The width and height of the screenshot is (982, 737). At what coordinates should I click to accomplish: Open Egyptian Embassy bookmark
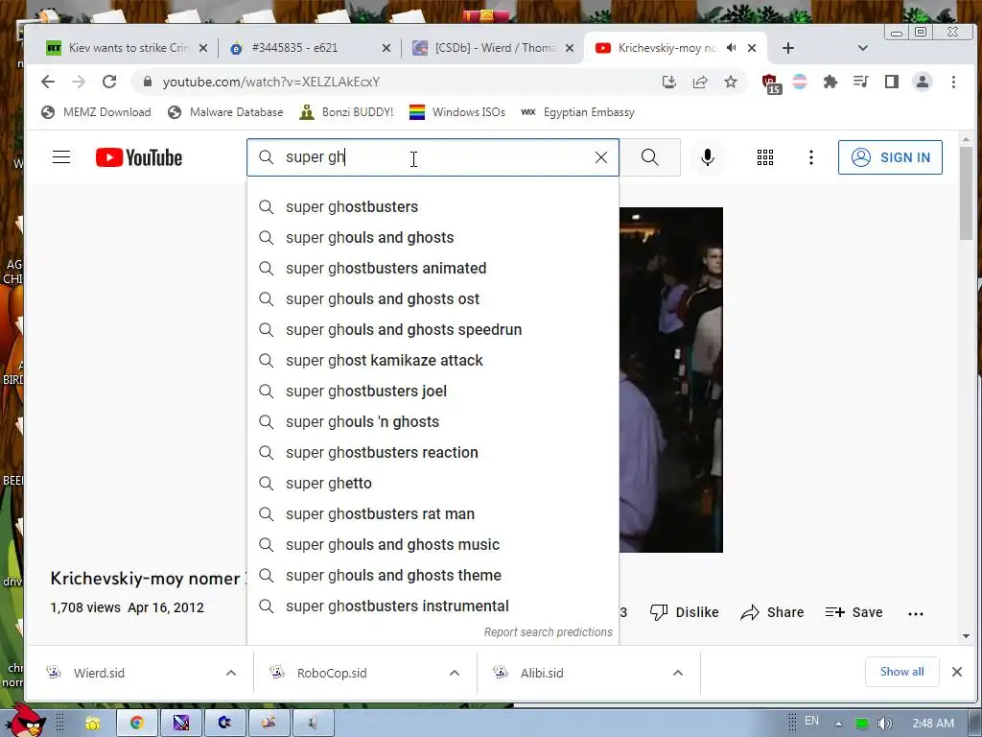point(577,112)
